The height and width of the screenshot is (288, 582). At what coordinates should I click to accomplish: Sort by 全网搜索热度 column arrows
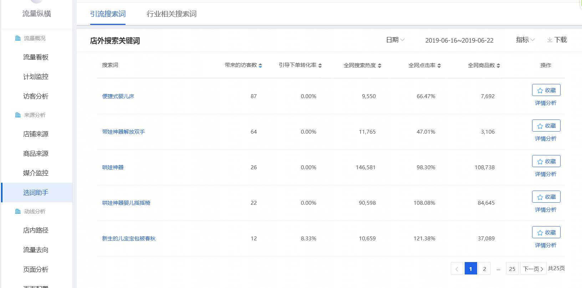coord(379,65)
